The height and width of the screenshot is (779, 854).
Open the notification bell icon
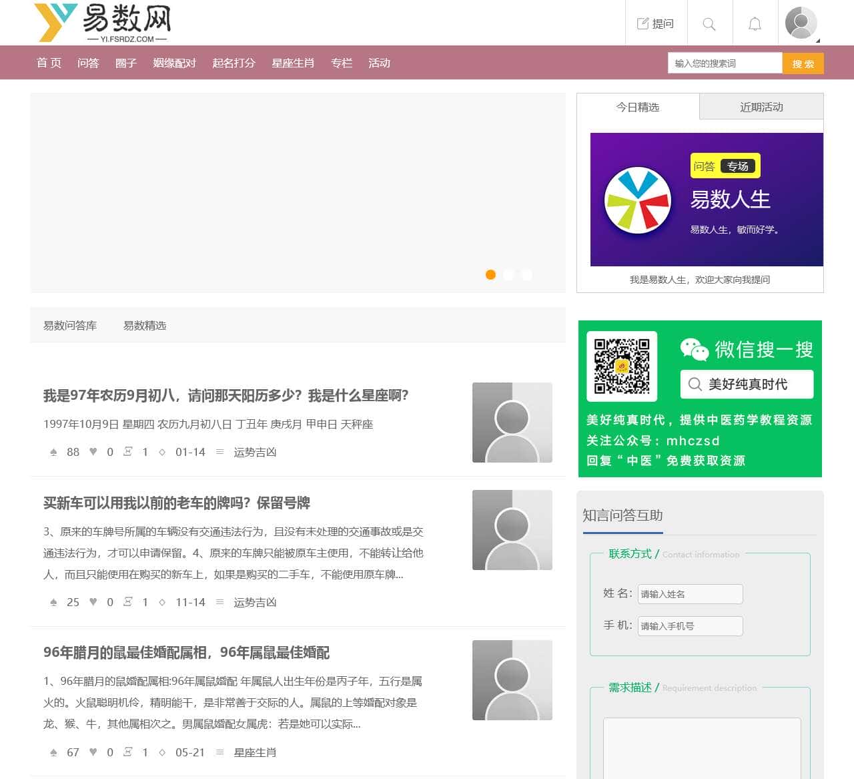click(x=755, y=24)
